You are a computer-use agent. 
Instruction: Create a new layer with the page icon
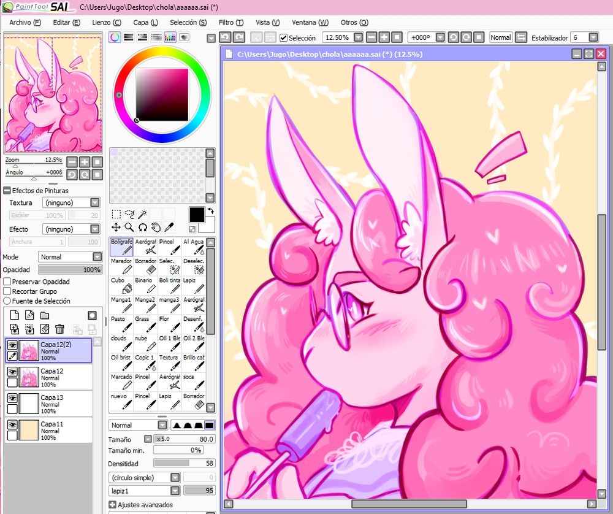click(15, 315)
